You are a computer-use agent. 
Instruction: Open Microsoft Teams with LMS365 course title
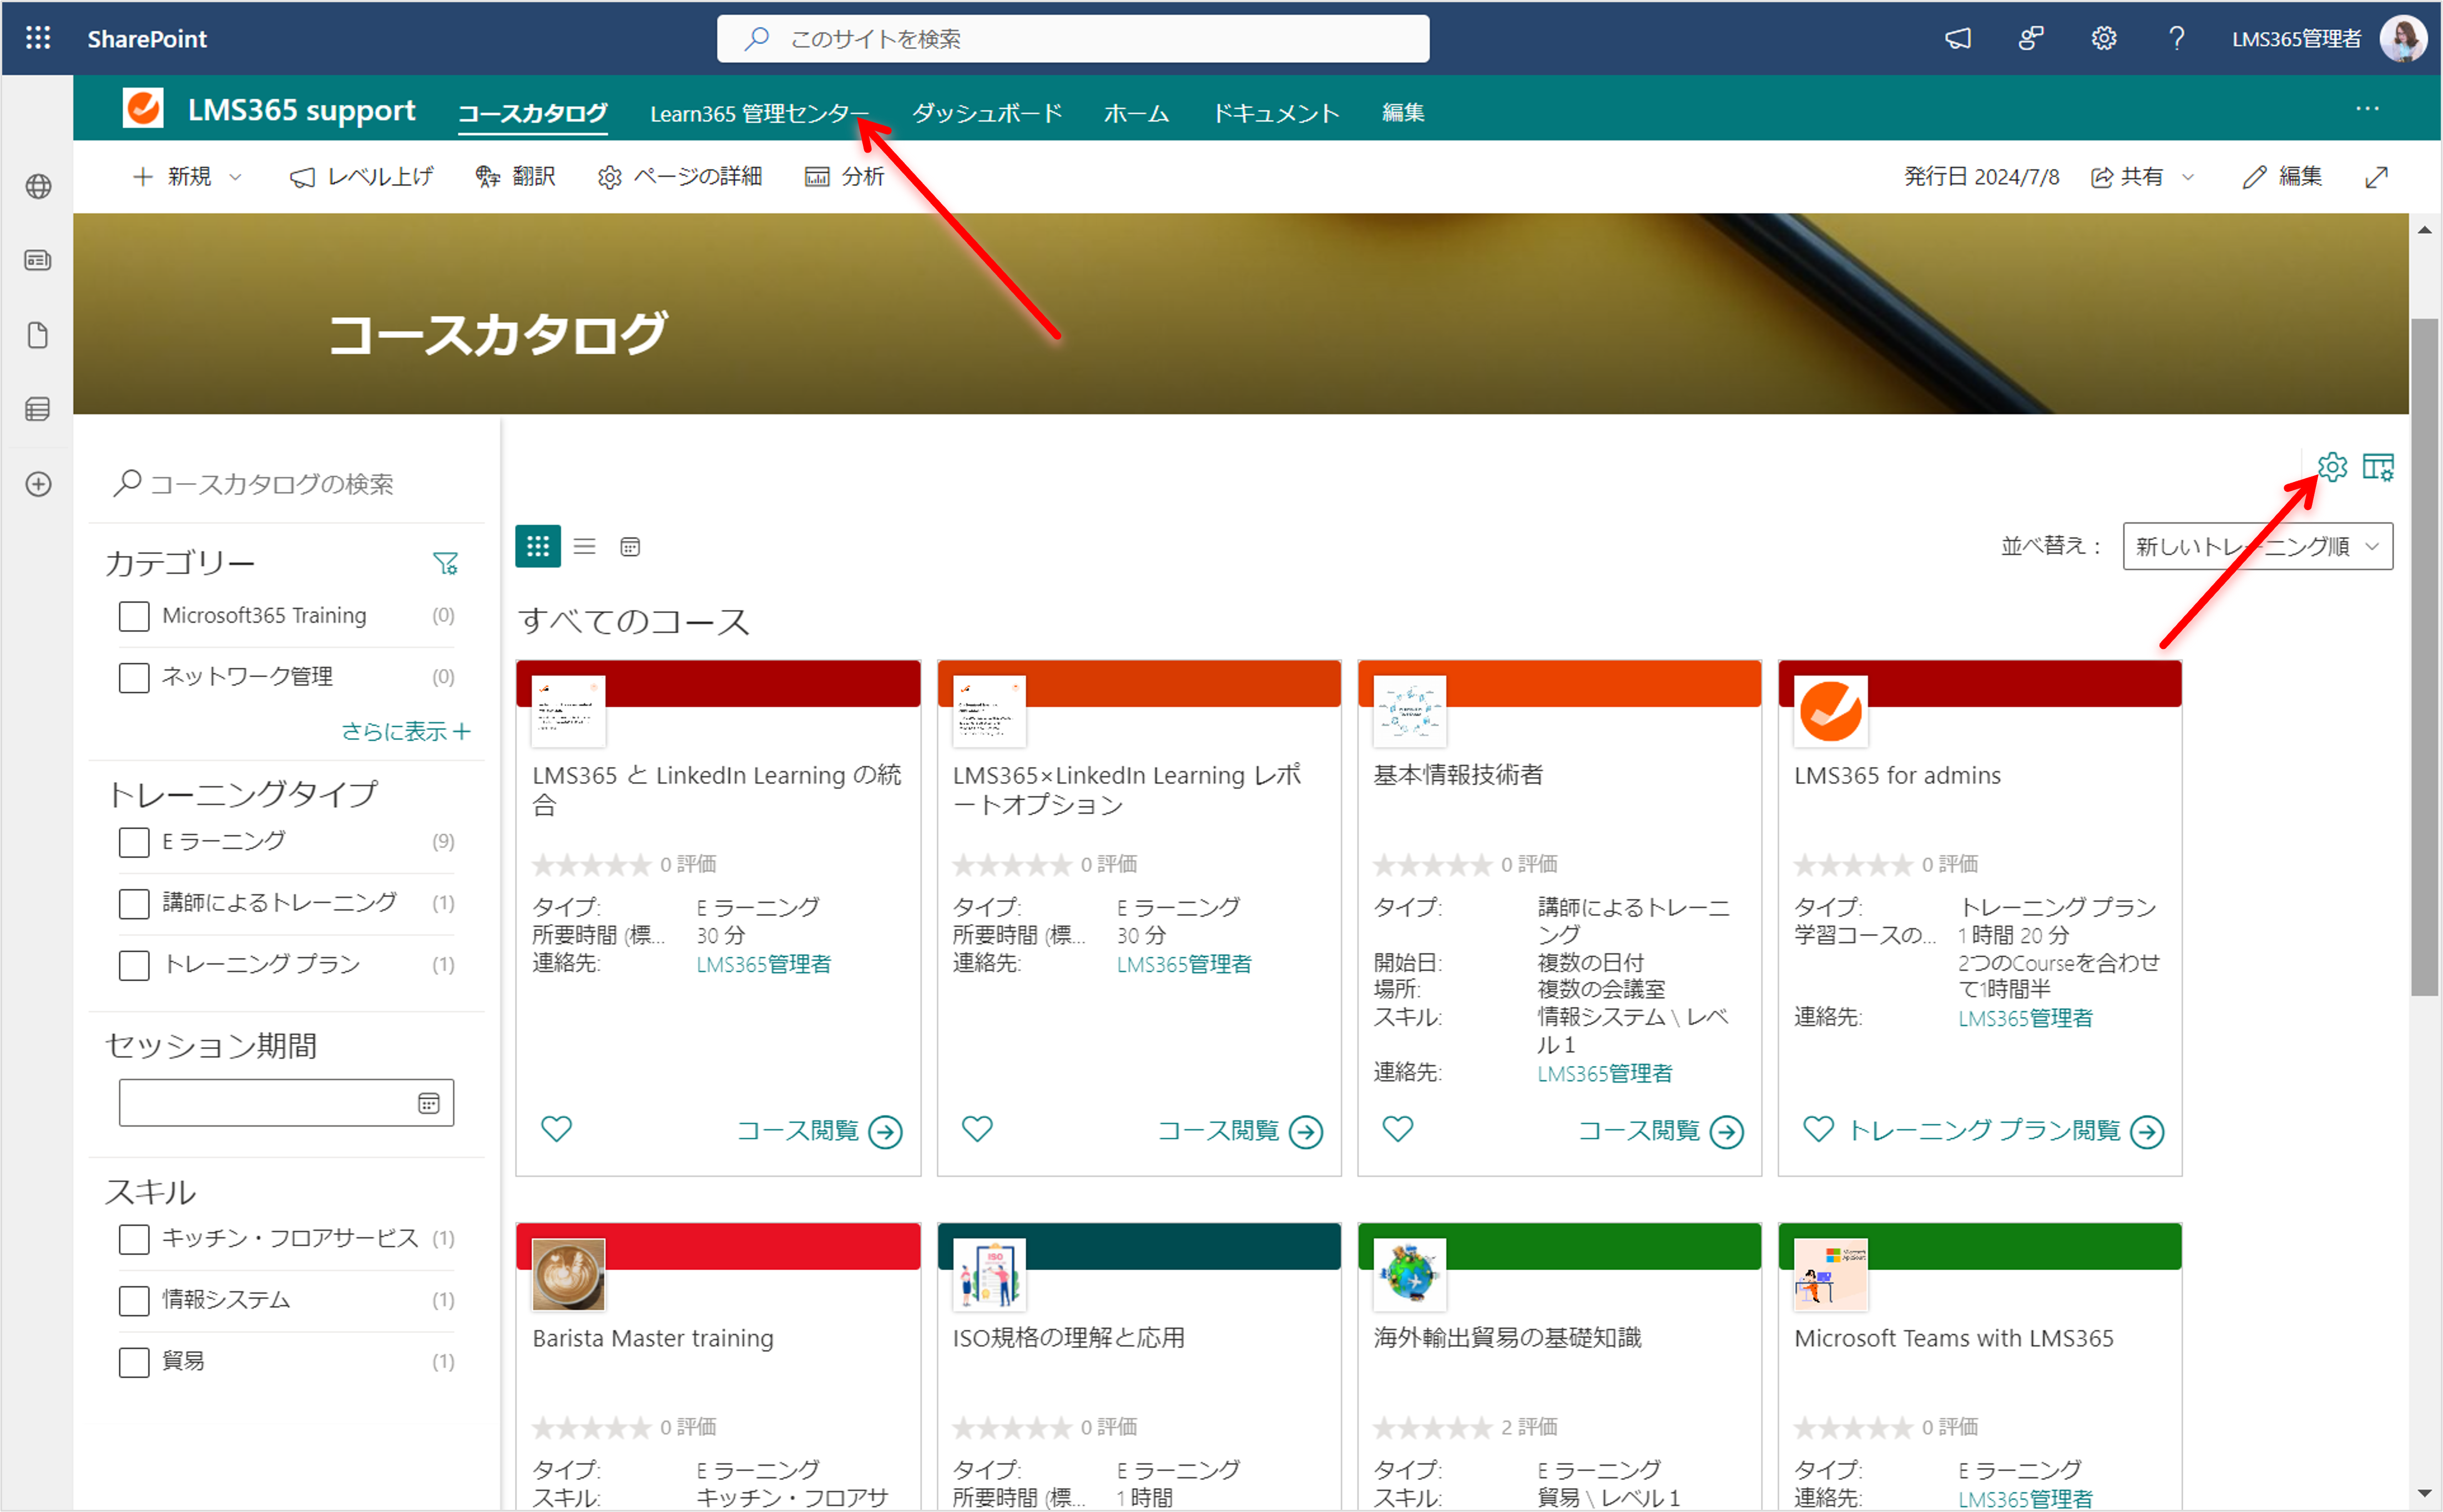click(1953, 1338)
